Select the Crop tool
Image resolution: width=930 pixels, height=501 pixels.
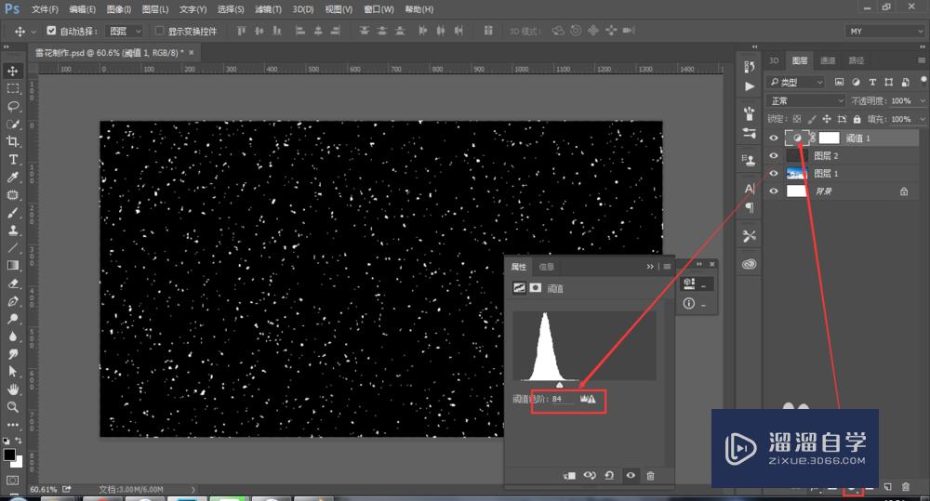tap(12, 141)
